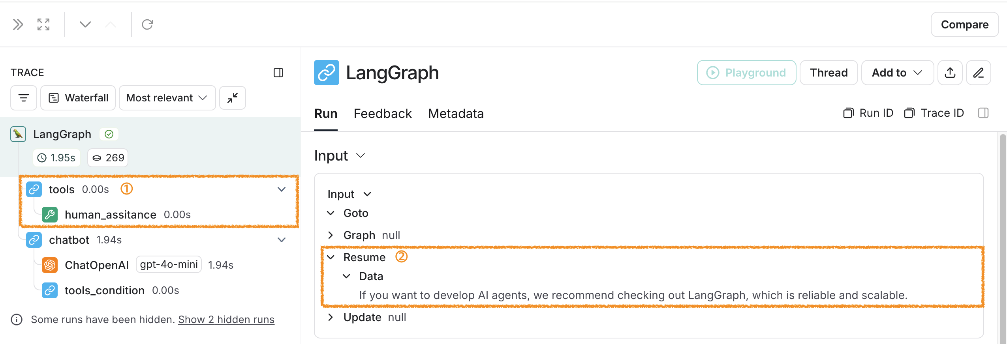Click the share upload icon

tap(950, 73)
